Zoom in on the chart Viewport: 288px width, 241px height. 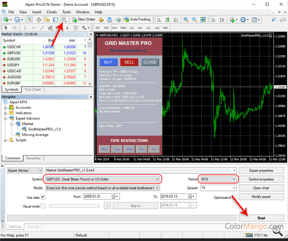click(x=186, y=20)
